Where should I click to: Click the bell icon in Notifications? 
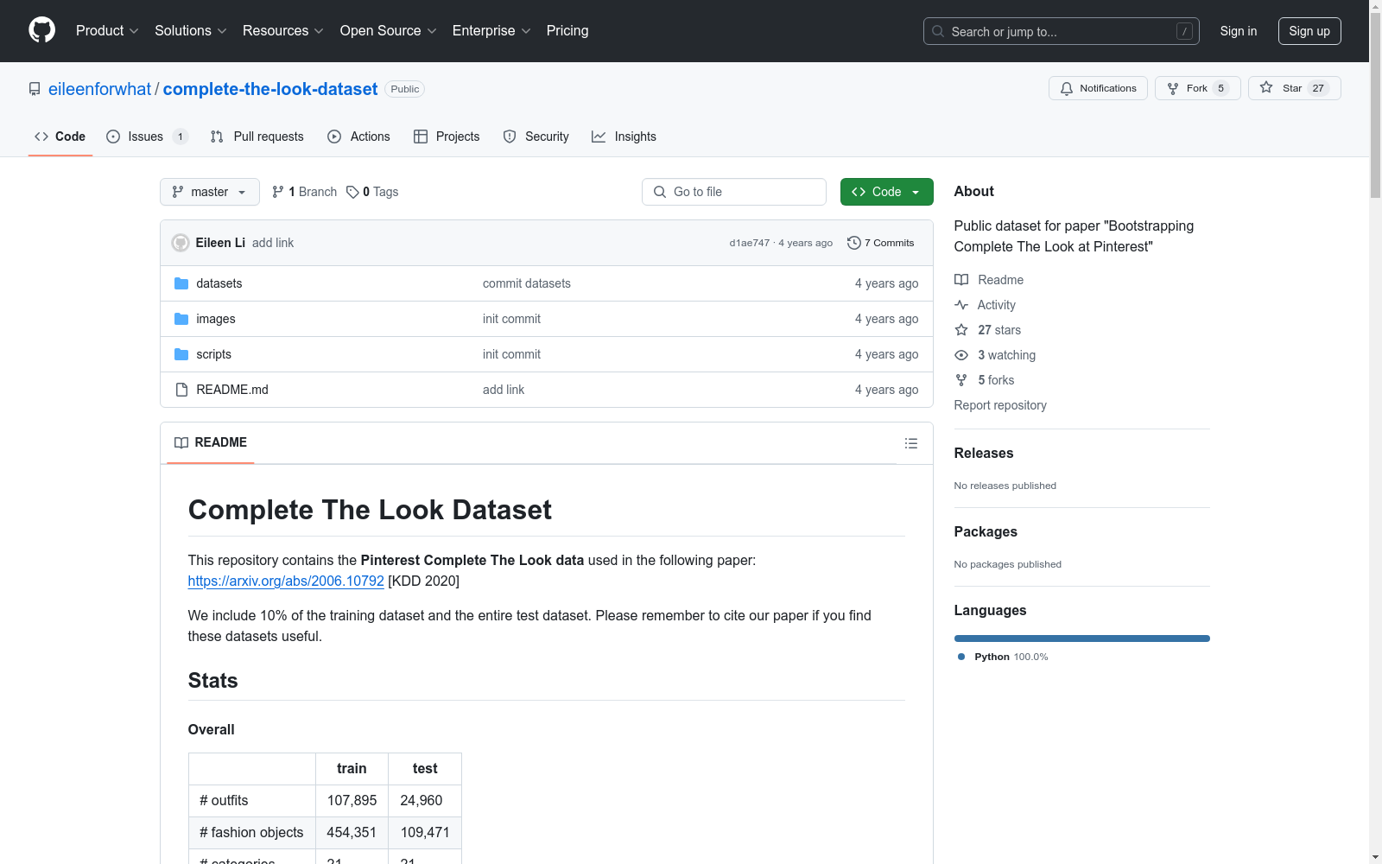tap(1067, 88)
